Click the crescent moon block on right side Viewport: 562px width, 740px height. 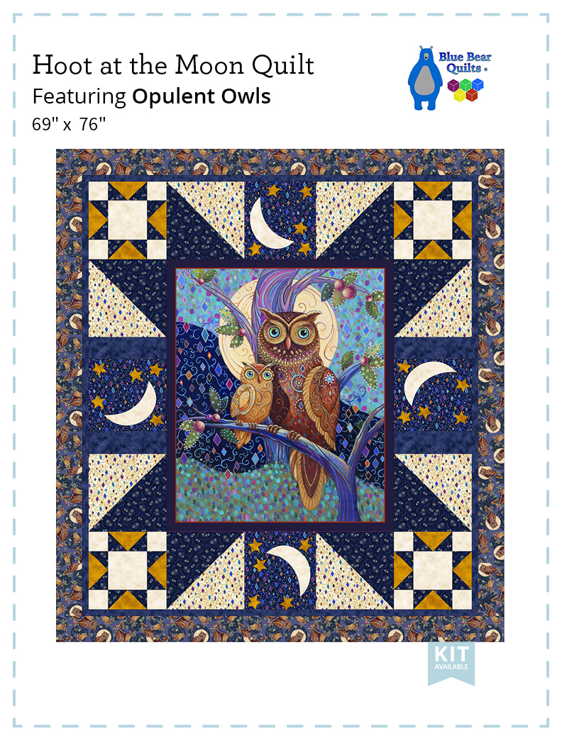433,395
